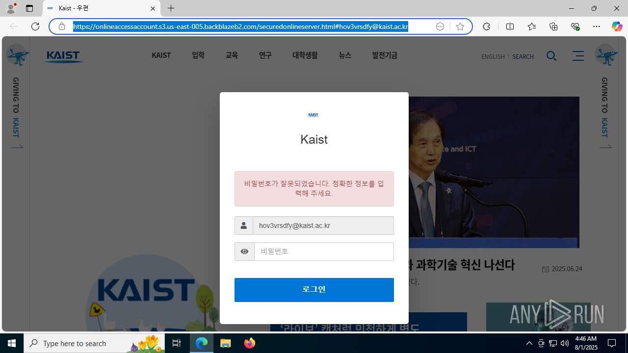The width and height of the screenshot is (628, 353).
Task: Close the Kaist - 우편 tab
Action: coord(153,8)
